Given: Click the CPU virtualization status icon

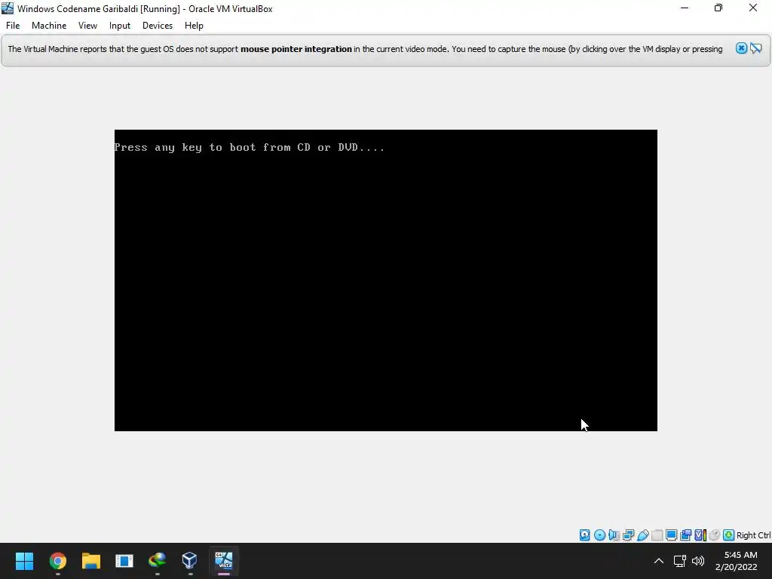Looking at the screenshot, I should point(700,535).
